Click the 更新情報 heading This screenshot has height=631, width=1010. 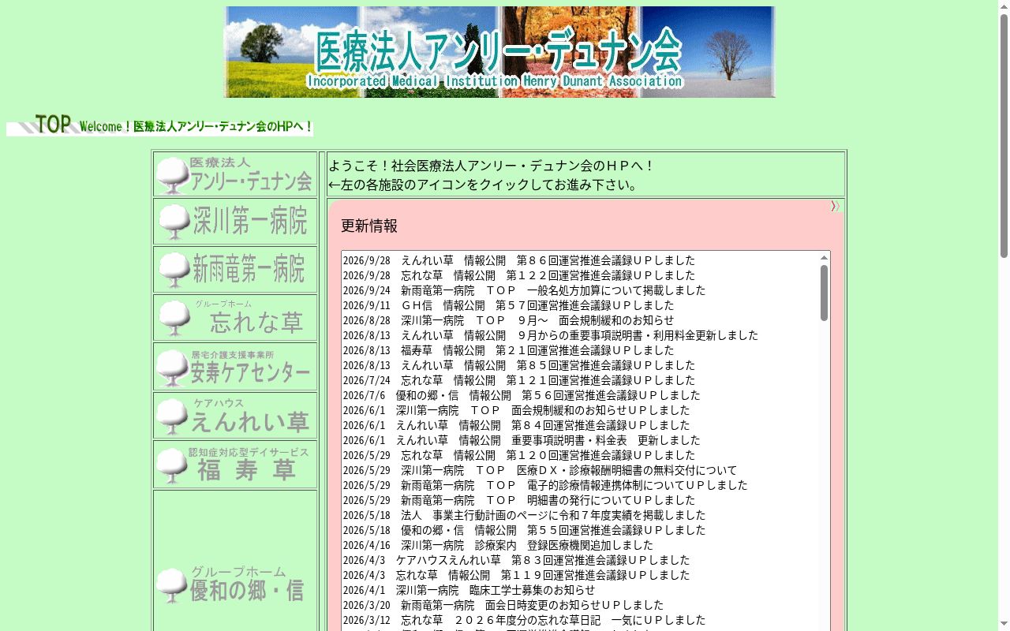pyautogui.click(x=369, y=226)
